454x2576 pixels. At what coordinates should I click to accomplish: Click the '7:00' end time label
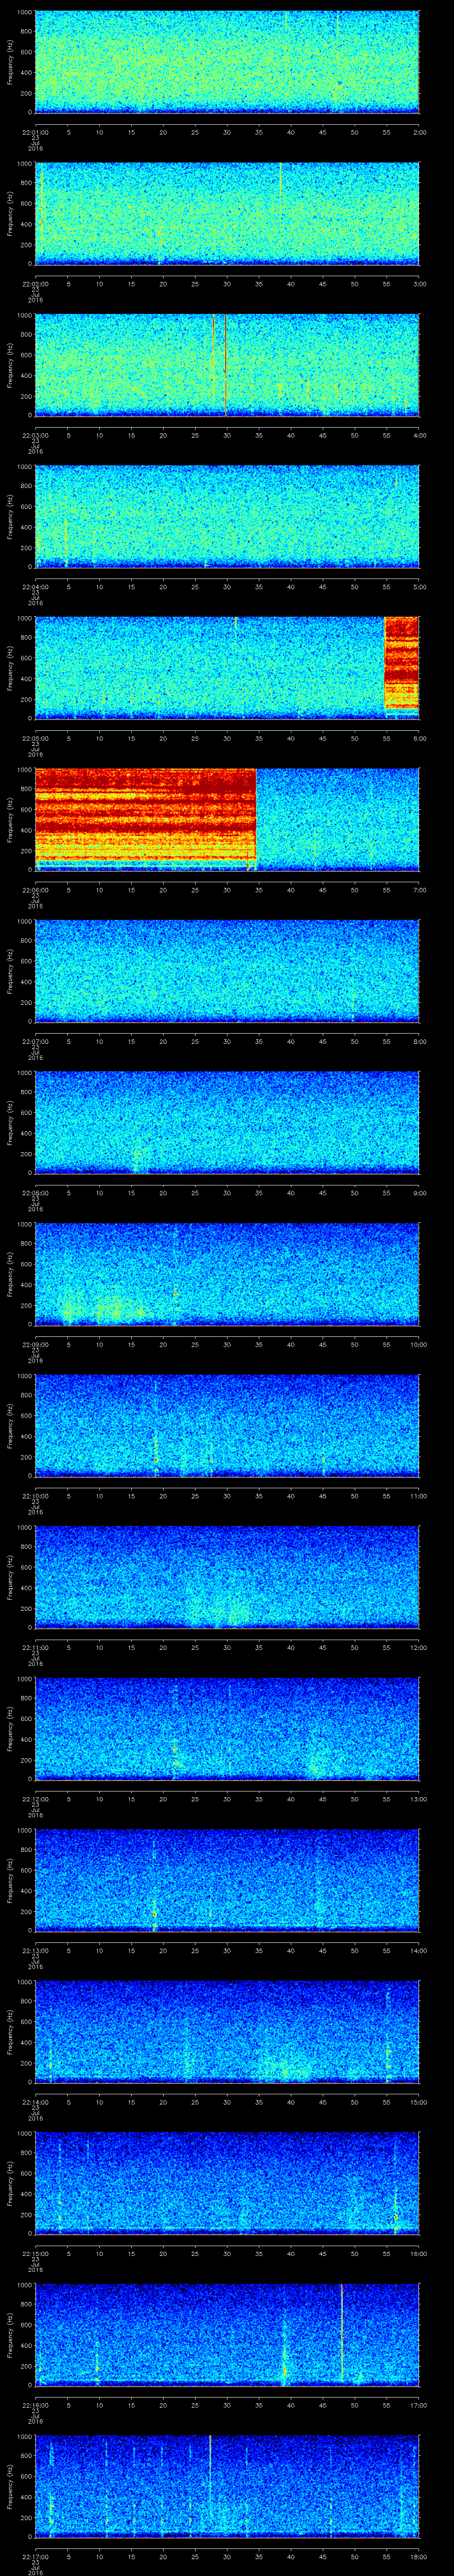tap(419, 890)
